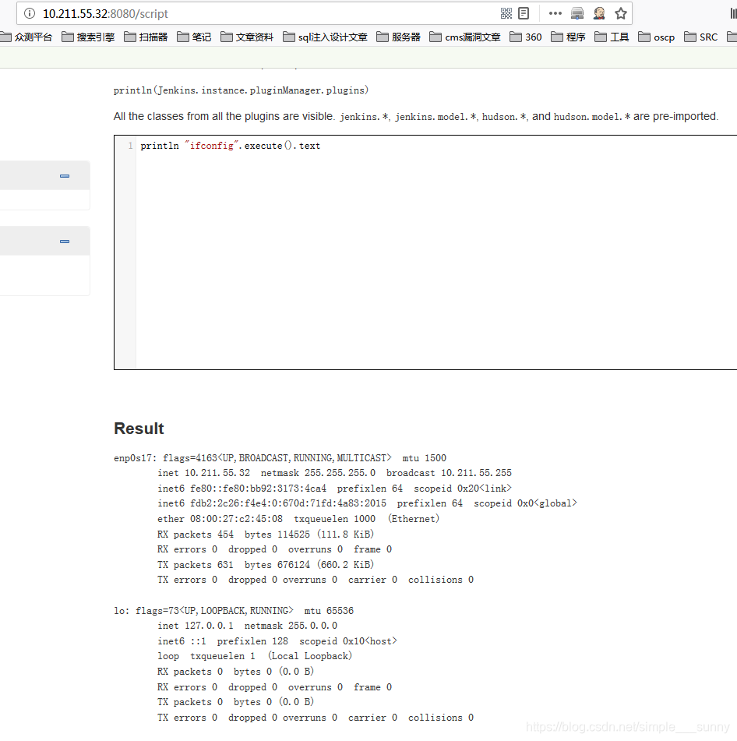Collapse the lower sidebar panel with minus icon
Image resolution: width=737 pixels, height=741 pixels.
pyautogui.click(x=65, y=242)
